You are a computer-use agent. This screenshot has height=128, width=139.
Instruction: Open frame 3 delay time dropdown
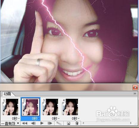pyautogui.click(x=56, y=118)
